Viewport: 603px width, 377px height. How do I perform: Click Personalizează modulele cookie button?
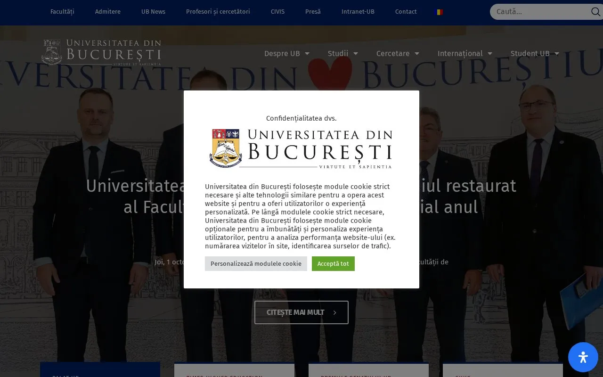(256, 263)
